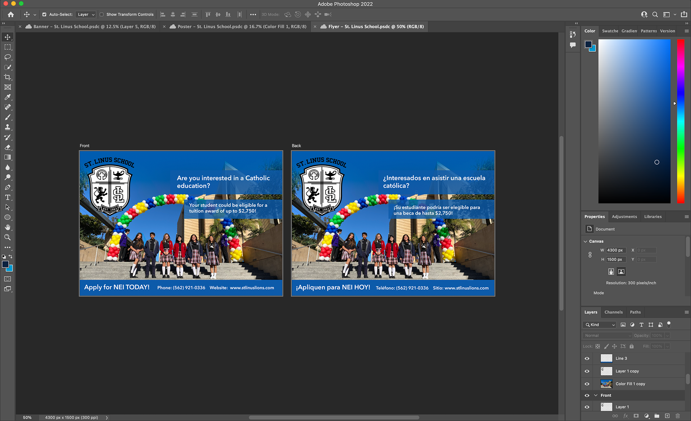Toggle the layer filter on/off switch
This screenshot has width=691, height=421.
pos(669,324)
